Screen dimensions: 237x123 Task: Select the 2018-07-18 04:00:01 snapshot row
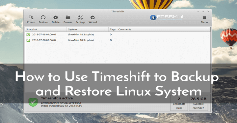click(x=118, y=34)
